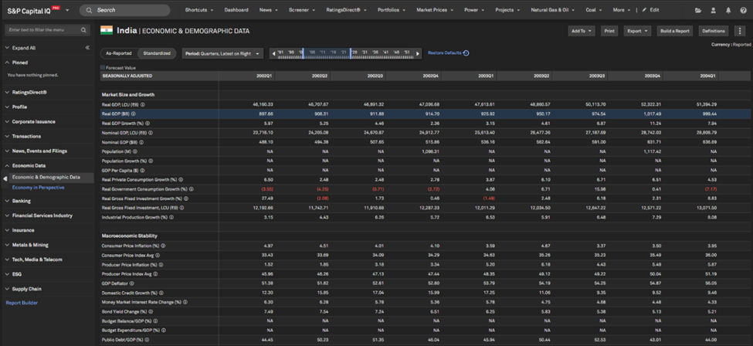Open the Period Quarters dropdown
The width and height of the screenshot is (753, 346).
(223, 54)
